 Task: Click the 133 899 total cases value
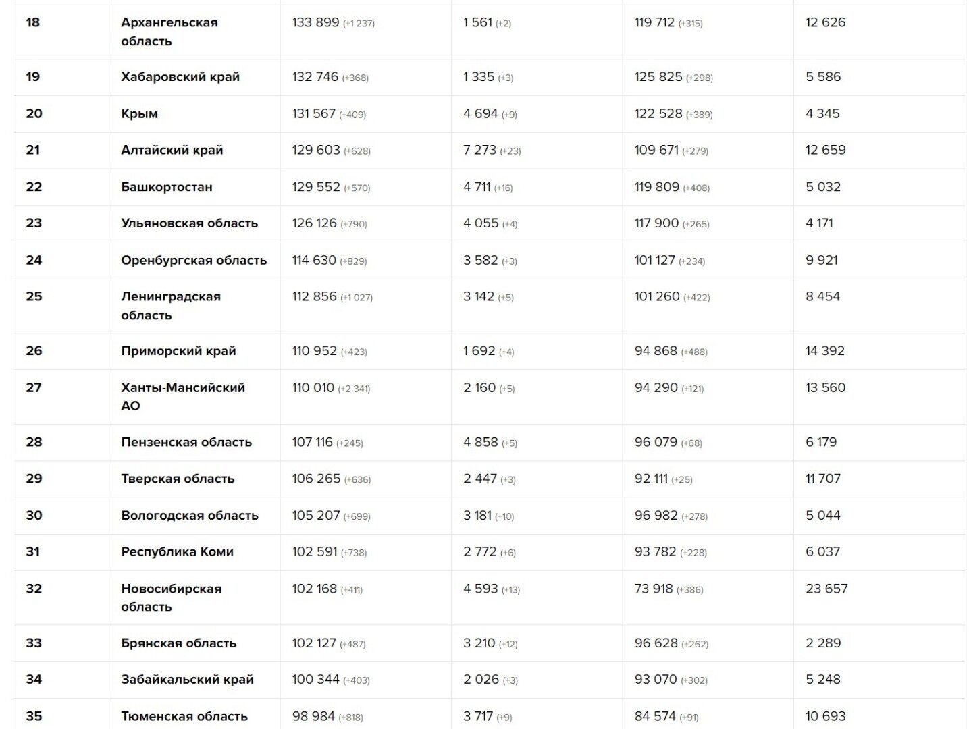[x=315, y=22]
